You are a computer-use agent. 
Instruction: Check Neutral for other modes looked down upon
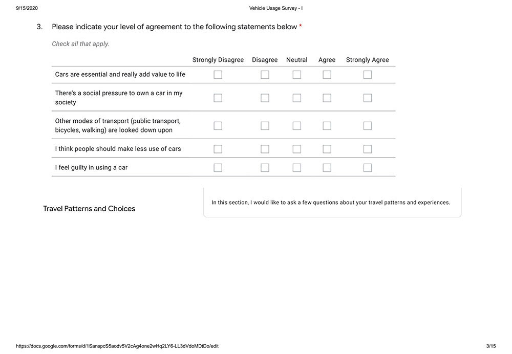297,126
